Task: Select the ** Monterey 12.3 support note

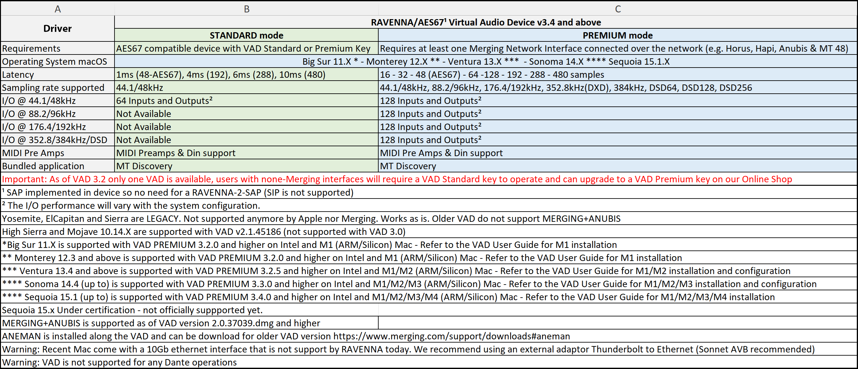Action: tap(429, 257)
